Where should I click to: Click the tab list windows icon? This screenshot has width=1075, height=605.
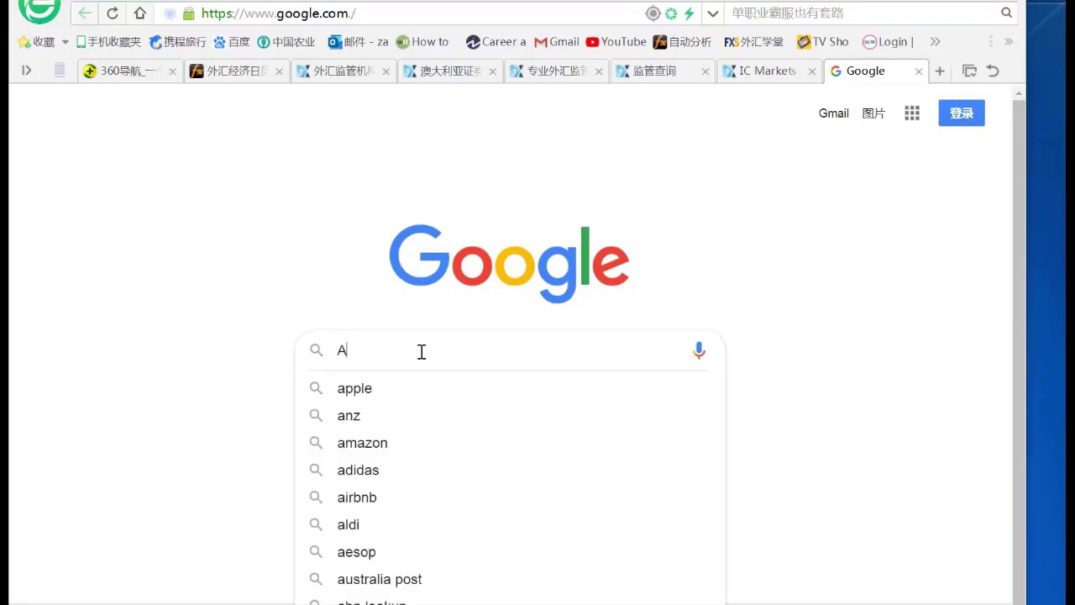coord(969,71)
